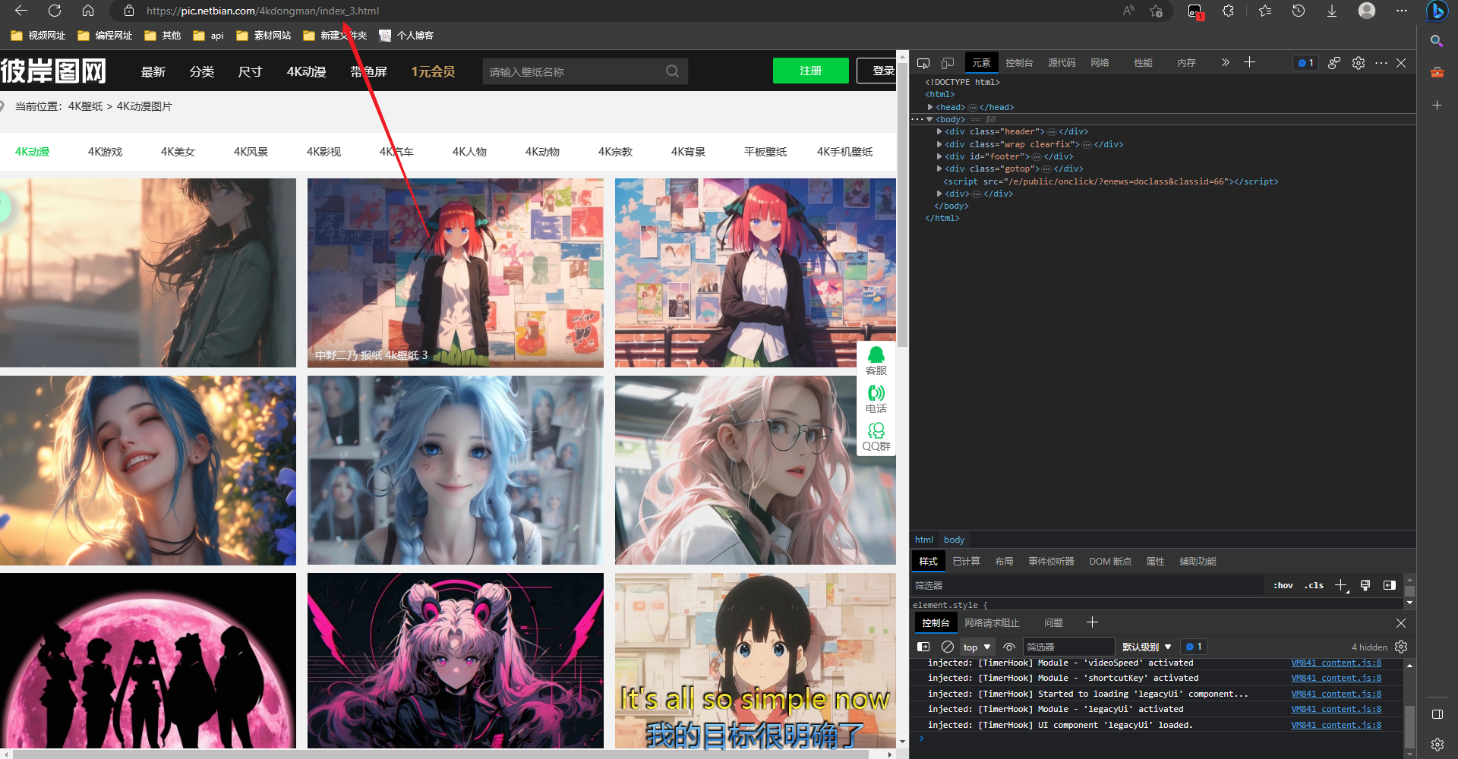Screen dimensions: 1458x759
Task: Expand the head element node
Action: click(x=930, y=107)
